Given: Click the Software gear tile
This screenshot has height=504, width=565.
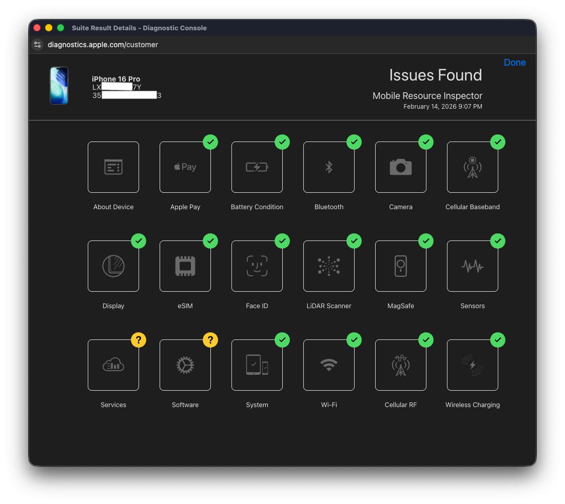Looking at the screenshot, I should coord(185,365).
